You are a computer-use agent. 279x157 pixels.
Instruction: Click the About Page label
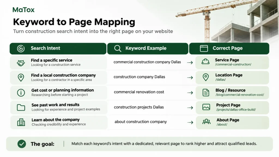point(228,120)
